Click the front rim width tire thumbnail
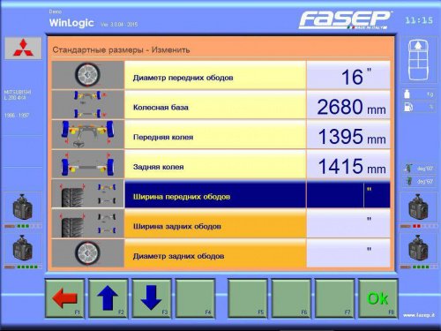The width and height of the screenshot is (441, 331). click(88, 194)
